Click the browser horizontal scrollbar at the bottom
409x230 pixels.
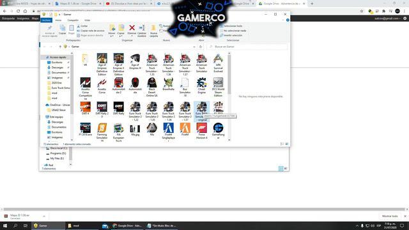204,209
